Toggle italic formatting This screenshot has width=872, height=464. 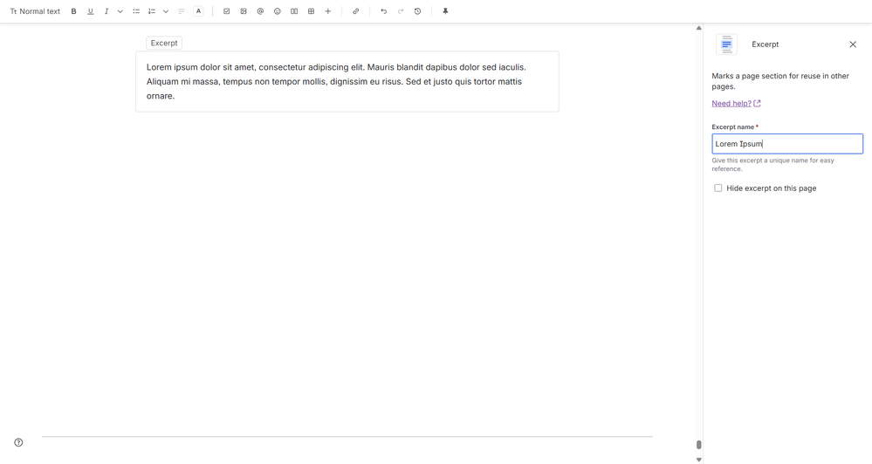click(x=106, y=11)
